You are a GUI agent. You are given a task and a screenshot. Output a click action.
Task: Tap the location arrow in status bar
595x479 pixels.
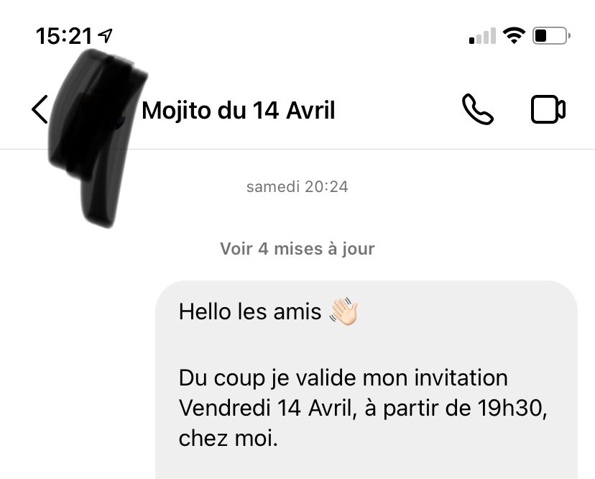click(x=106, y=35)
